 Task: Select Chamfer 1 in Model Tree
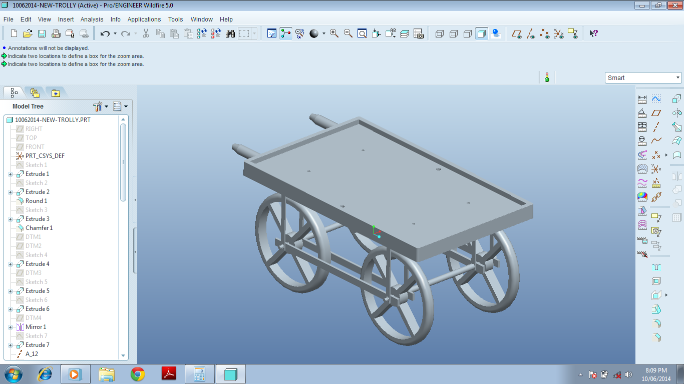[39, 228]
